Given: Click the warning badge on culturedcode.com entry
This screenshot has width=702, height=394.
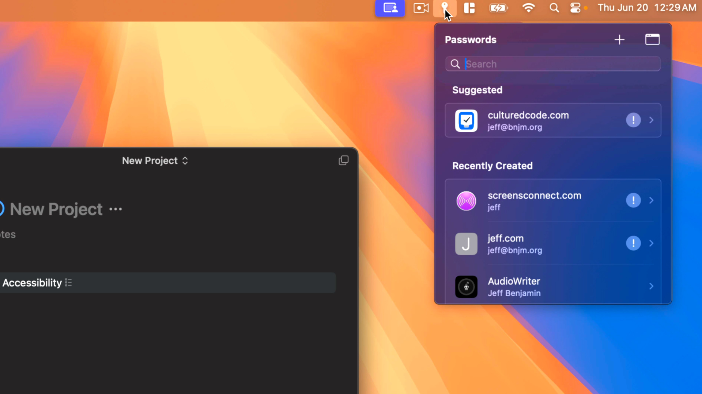Looking at the screenshot, I should click(x=633, y=120).
